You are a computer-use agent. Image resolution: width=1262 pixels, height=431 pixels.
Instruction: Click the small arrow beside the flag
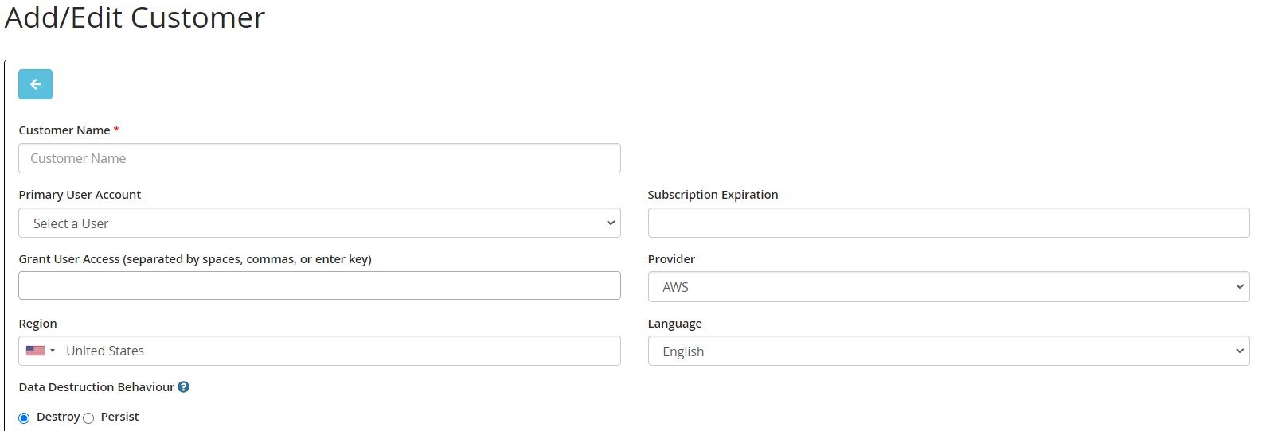pyautogui.click(x=53, y=351)
